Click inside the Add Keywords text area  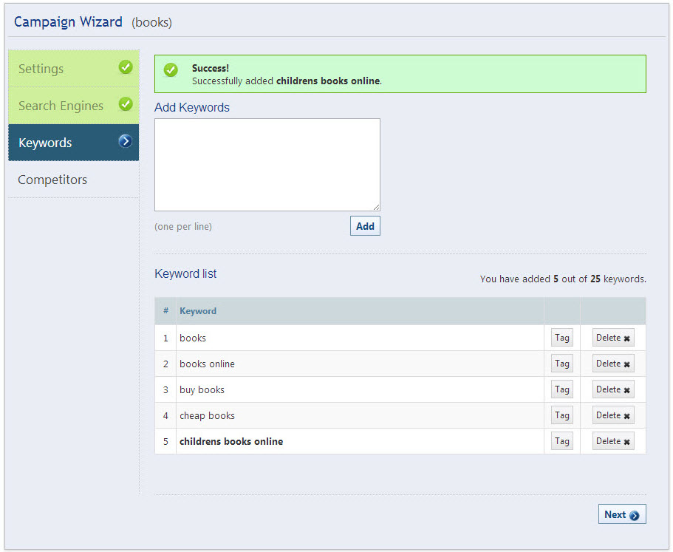coord(267,164)
